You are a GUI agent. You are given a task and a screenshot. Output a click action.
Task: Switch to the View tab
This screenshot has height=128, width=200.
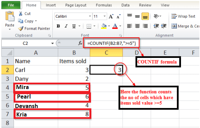(x=165, y=5)
